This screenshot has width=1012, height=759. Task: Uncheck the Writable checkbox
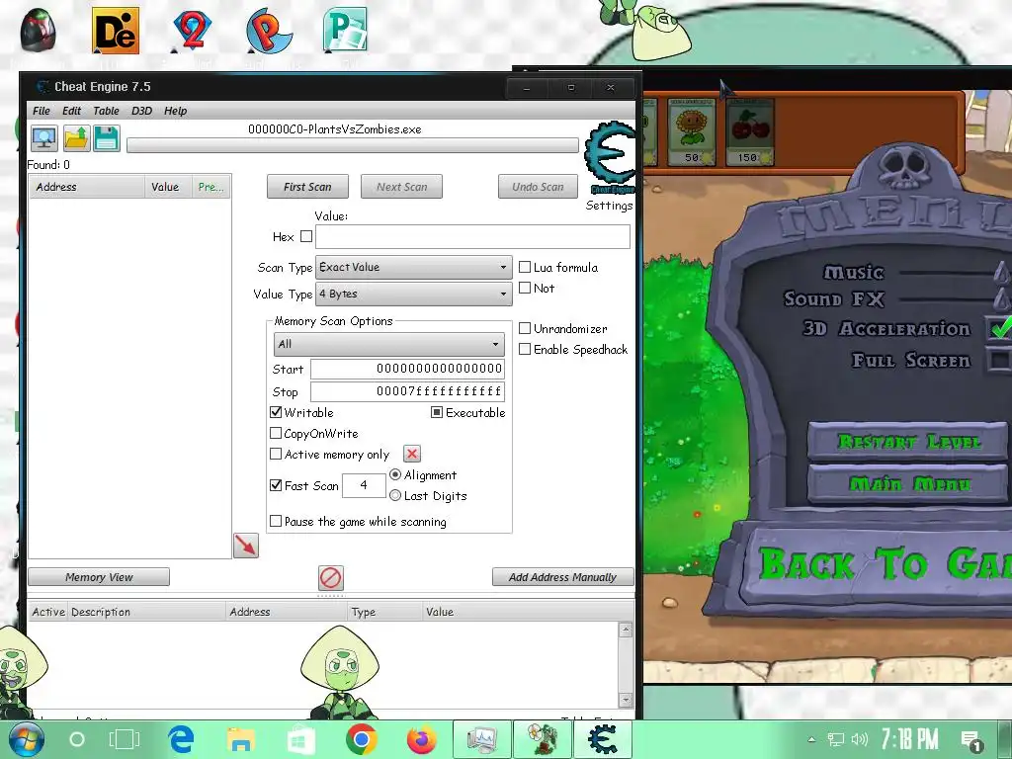[x=276, y=412]
